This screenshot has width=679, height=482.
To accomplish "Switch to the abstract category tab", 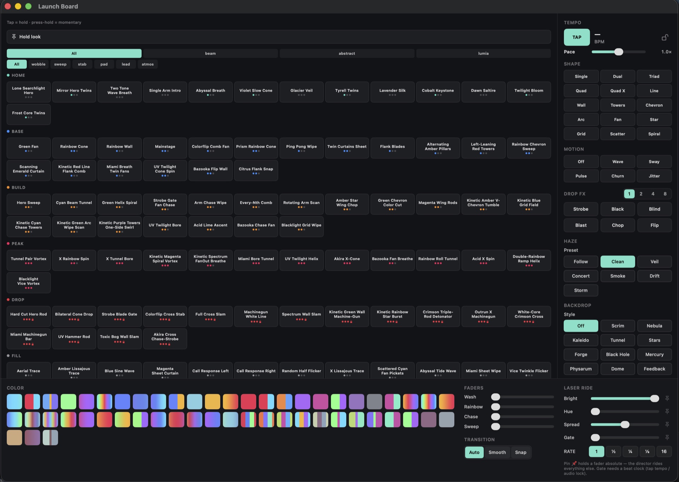I will [x=347, y=53].
